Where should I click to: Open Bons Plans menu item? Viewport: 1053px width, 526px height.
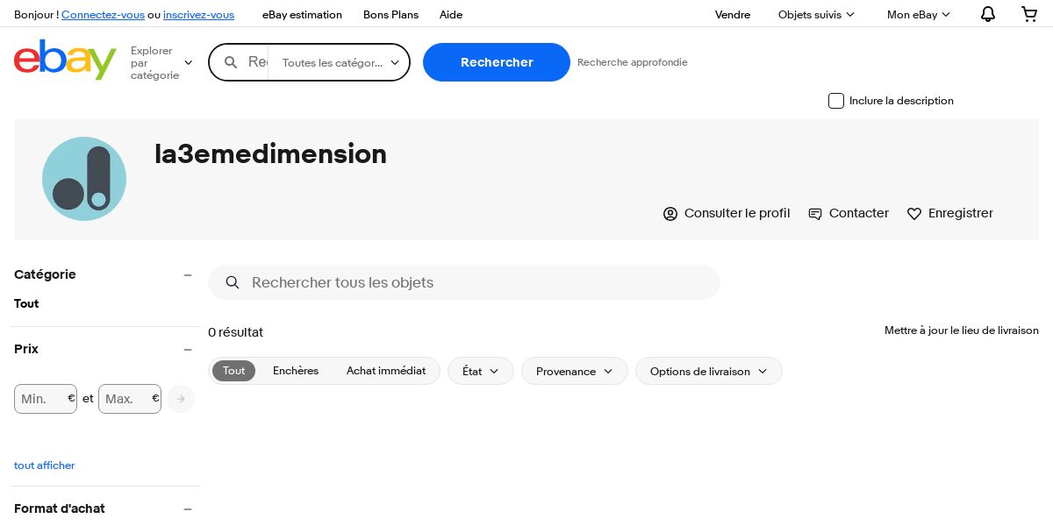(390, 14)
